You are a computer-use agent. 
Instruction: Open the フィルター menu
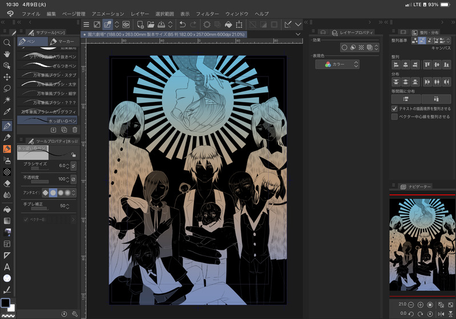coord(207,13)
